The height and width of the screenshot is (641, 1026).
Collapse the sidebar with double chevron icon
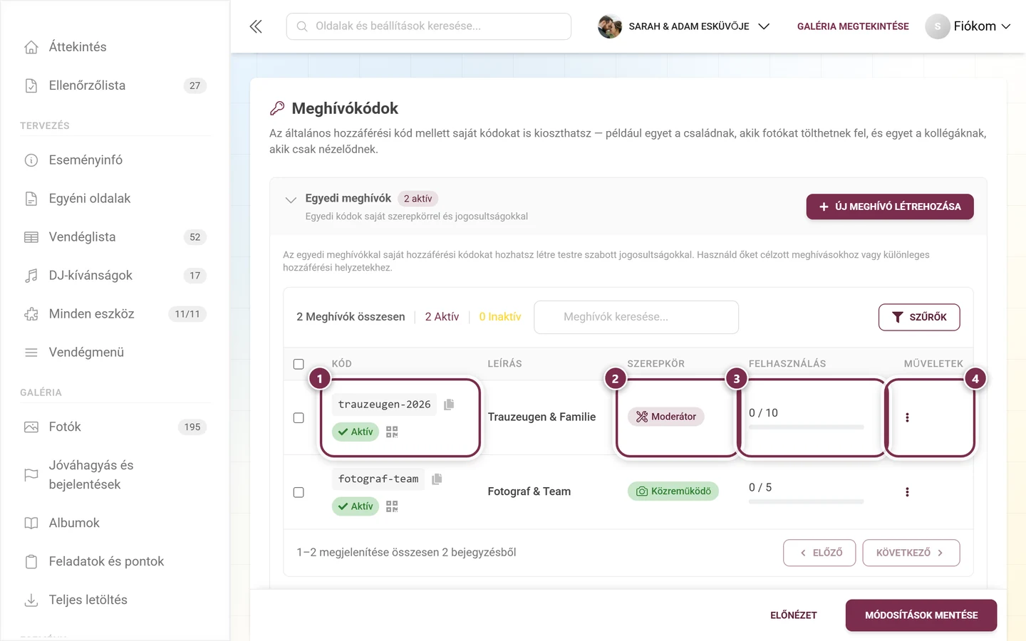pos(256,26)
